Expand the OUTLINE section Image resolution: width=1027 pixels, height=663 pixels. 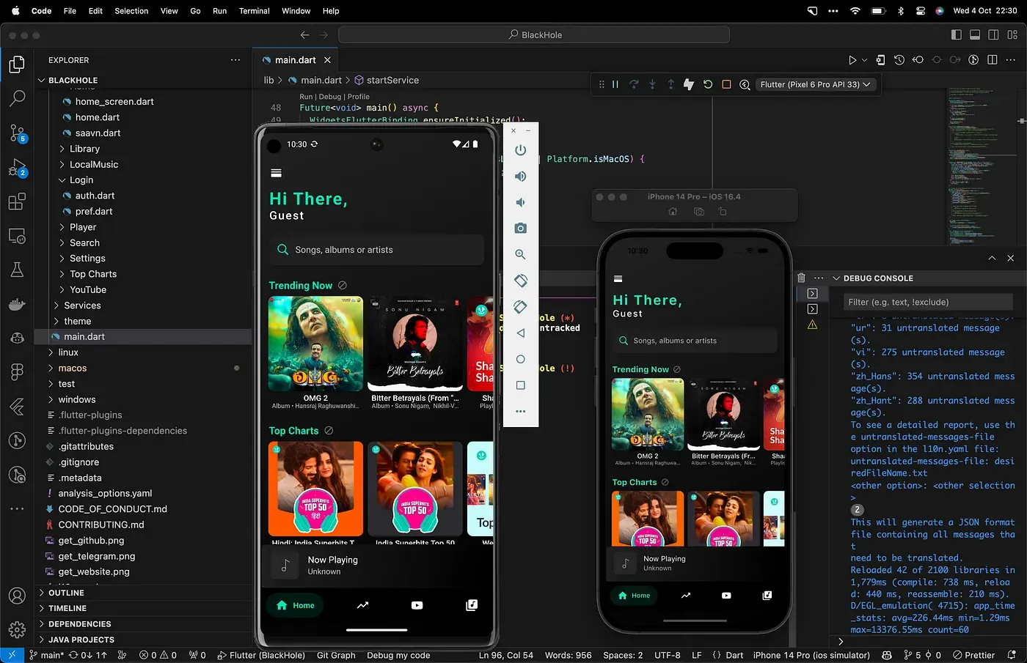[x=66, y=593]
